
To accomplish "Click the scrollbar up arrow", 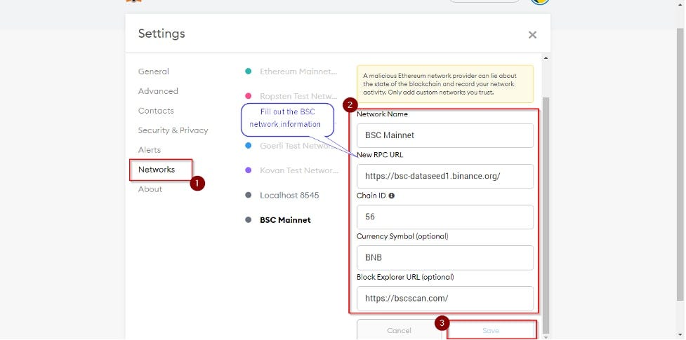I will [545, 57].
